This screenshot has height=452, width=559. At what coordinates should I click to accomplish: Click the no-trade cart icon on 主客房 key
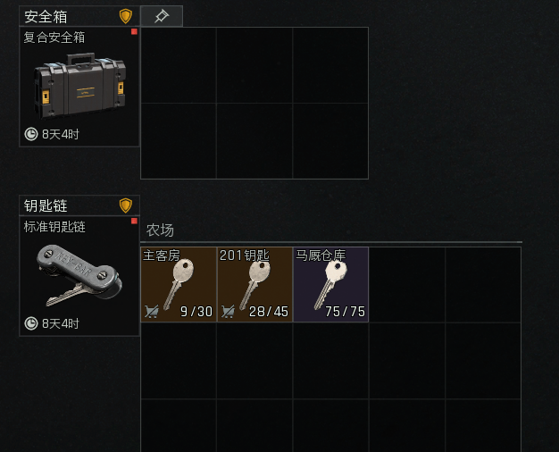(152, 312)
